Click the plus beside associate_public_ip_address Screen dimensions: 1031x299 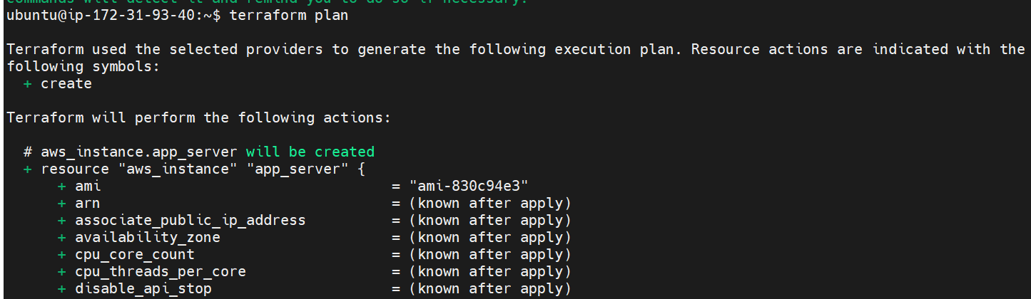[62, 220]
